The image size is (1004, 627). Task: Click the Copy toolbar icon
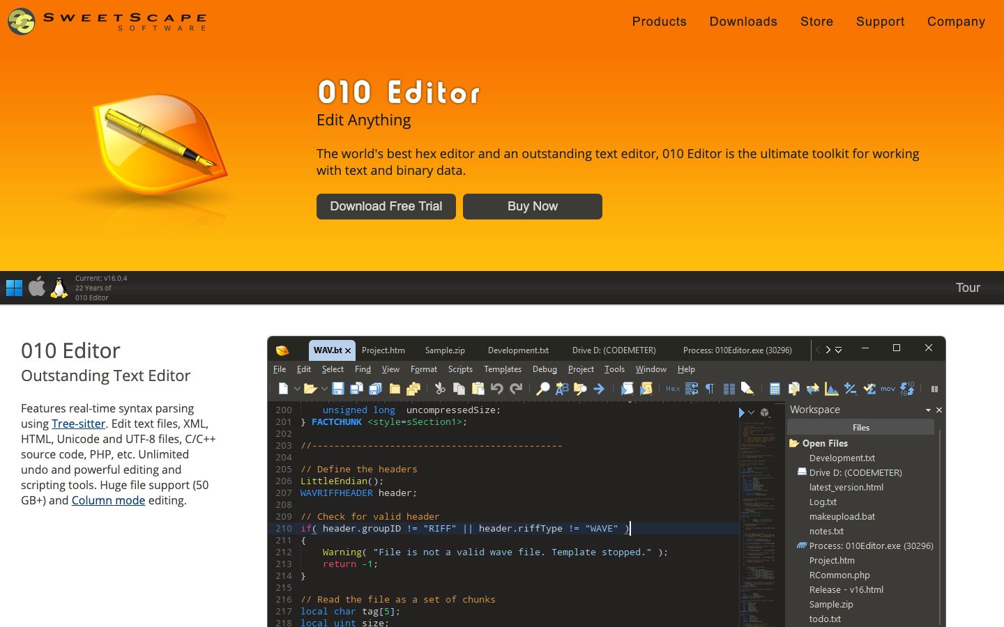coord(459,389)
